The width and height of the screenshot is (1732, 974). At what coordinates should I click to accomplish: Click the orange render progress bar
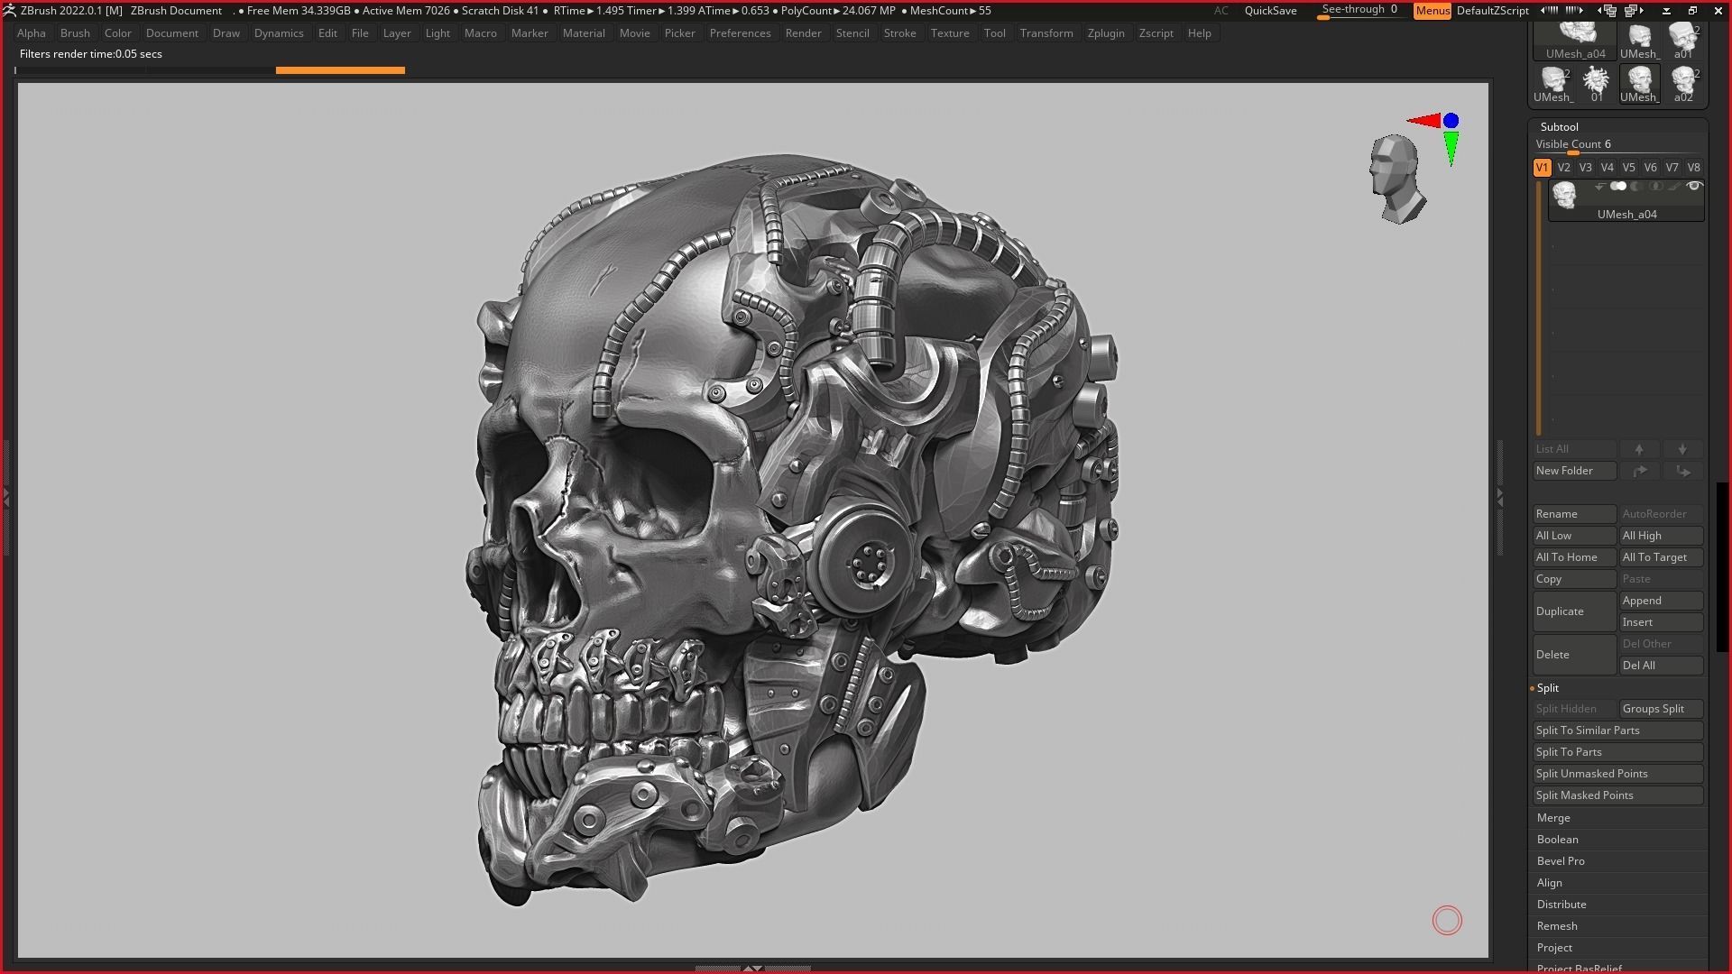point(340,70)
